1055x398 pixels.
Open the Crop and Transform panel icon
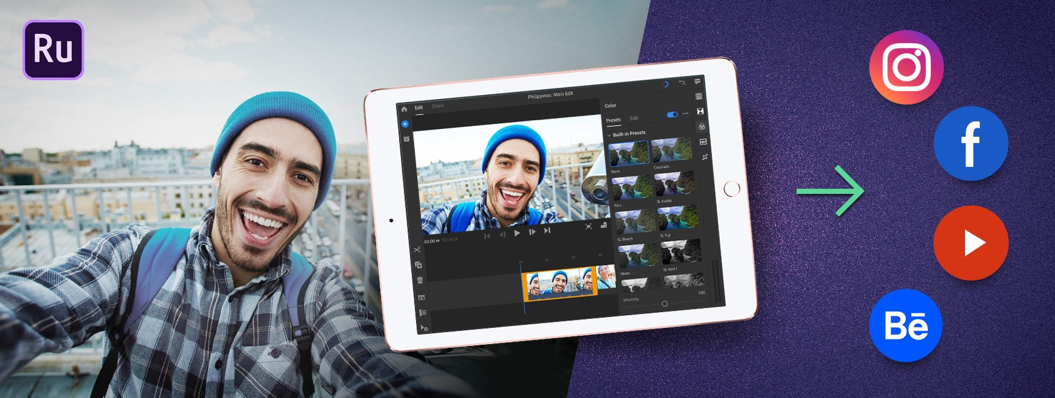click(x=705, y=157)
